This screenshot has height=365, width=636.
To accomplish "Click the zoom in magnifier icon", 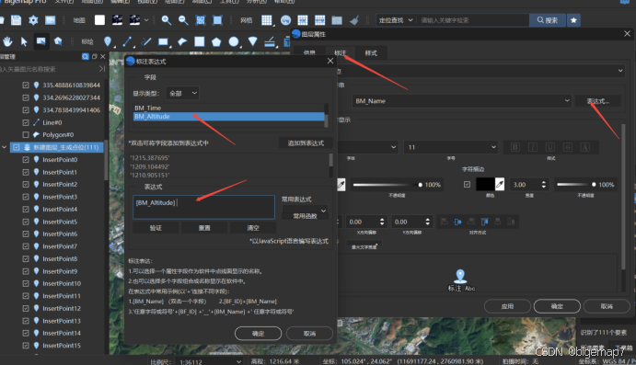I will point(166,20).
